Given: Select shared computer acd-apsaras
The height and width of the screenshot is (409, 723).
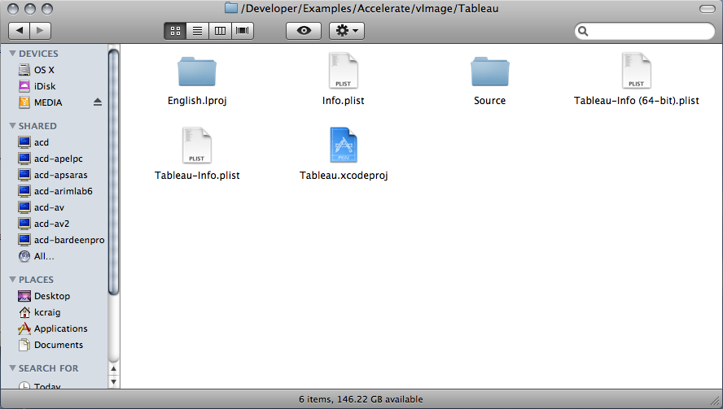Looking at the screenshot, I should point(53,175).
